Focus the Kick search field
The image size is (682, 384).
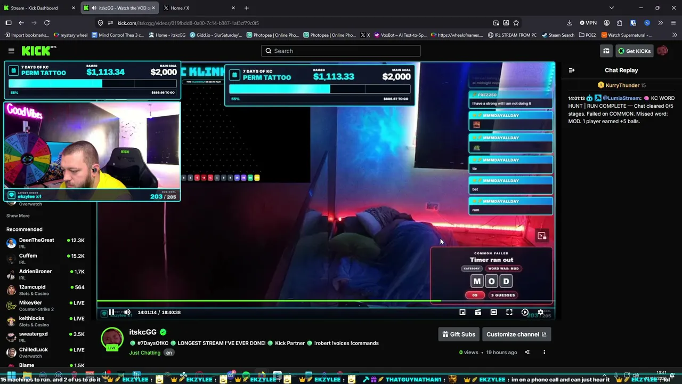tap(341, 51)
